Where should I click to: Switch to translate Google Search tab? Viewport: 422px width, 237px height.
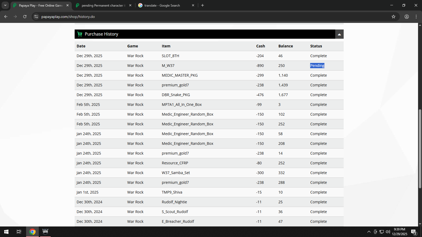162,5
